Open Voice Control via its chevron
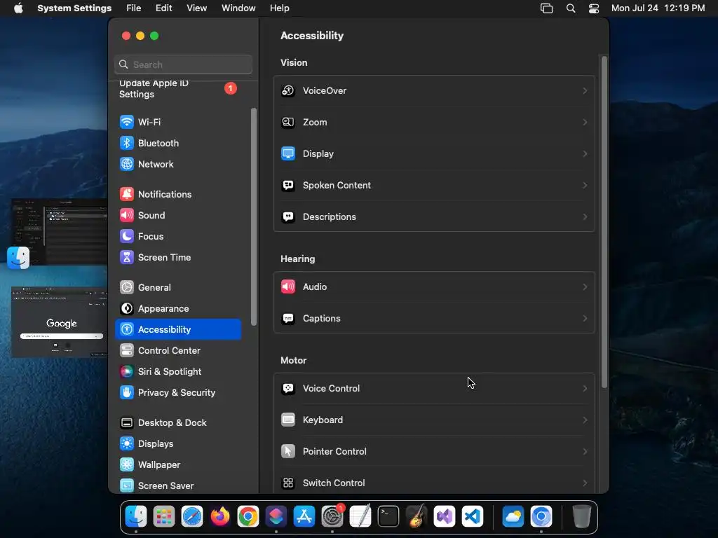Image resolution: width=718 pixels, height=538 pixels. (x=585, y=388)
